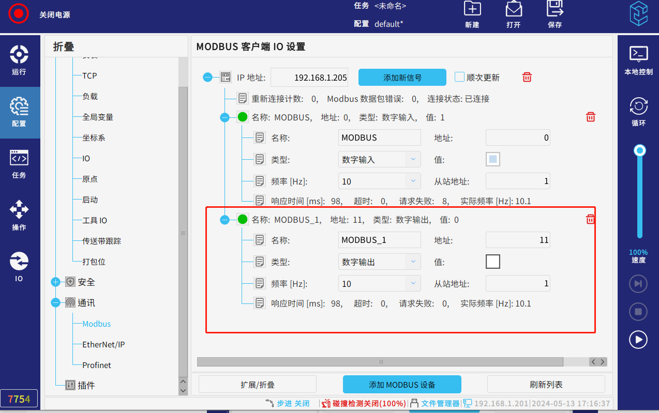
Task: Click the speed slider handle
Action: click(640, 150)
